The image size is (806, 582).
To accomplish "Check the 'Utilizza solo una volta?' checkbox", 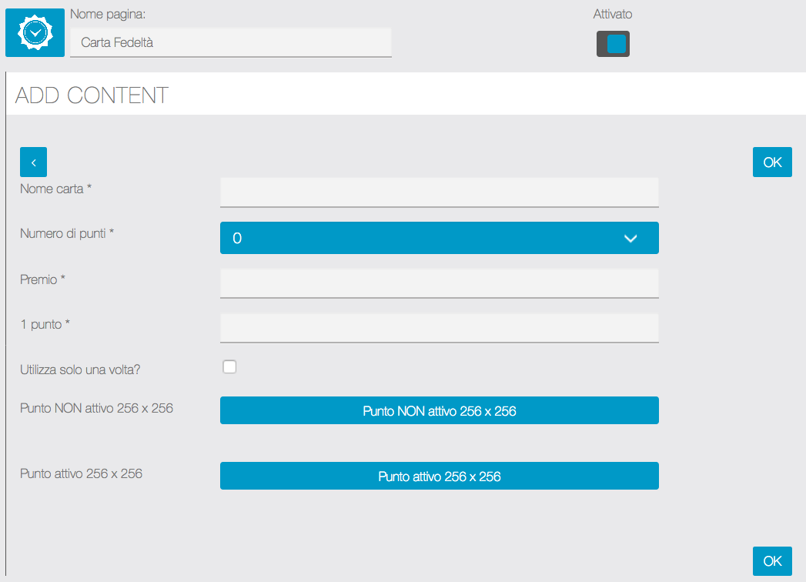I will (229, 367).
